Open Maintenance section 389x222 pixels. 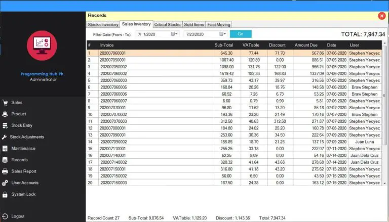pyautogui.click(x=23, y=148)
